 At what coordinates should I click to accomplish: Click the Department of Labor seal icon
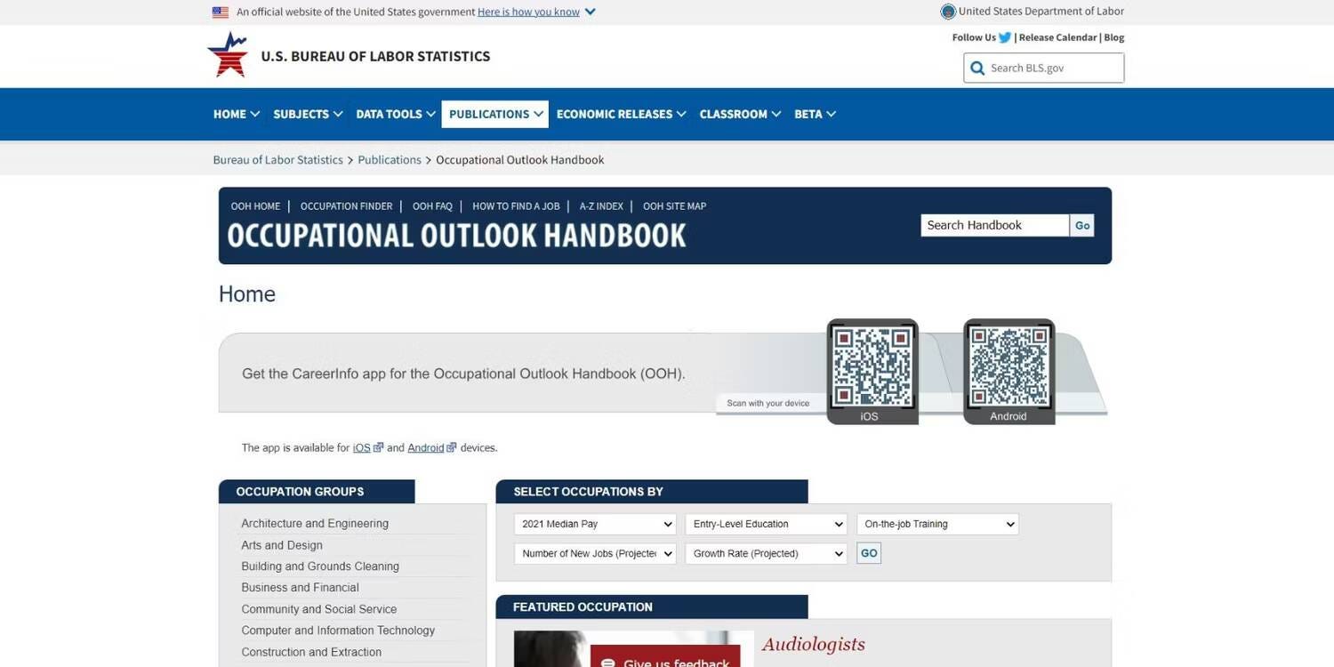coord(948,12)
